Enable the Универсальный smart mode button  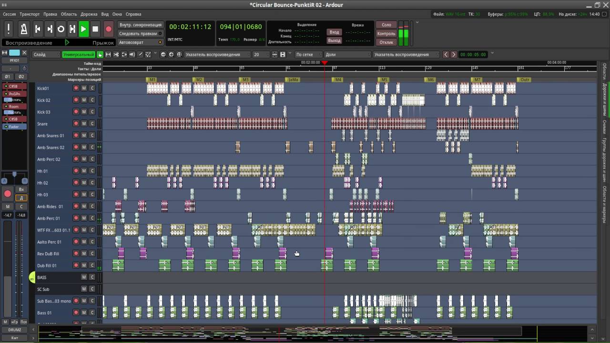[x=79, y=54]
